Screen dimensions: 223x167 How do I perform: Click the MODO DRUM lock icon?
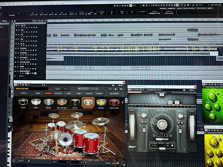[x=115, y=89]
